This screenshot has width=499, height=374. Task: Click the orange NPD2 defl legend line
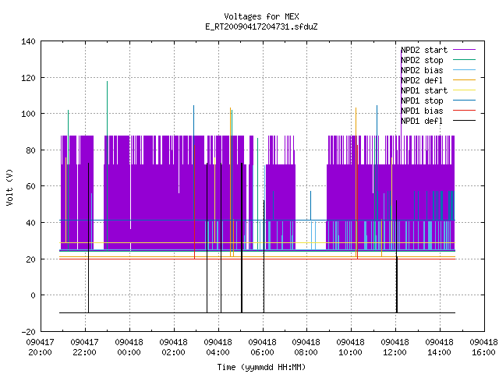pos(465,79)
